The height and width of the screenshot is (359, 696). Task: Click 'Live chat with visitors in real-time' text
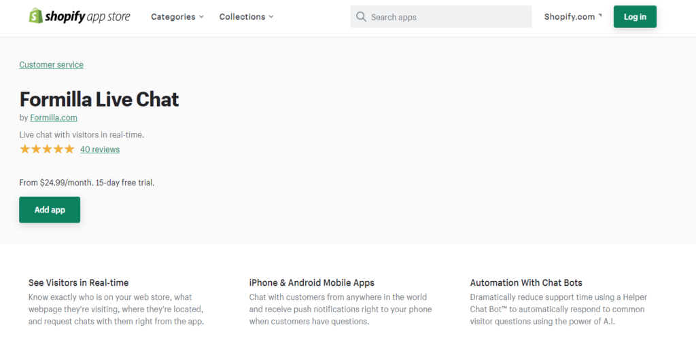pyautogui.click(x=82, y=135)
